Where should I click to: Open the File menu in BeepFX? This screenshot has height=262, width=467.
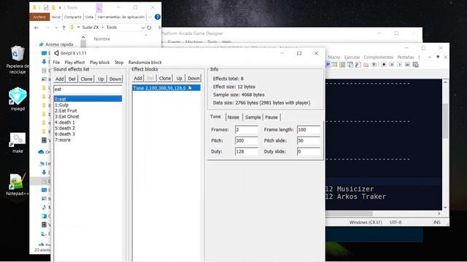click(x=56, y=63)
